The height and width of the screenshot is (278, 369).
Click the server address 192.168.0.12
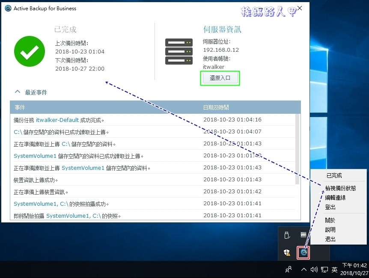pos(221,50)
